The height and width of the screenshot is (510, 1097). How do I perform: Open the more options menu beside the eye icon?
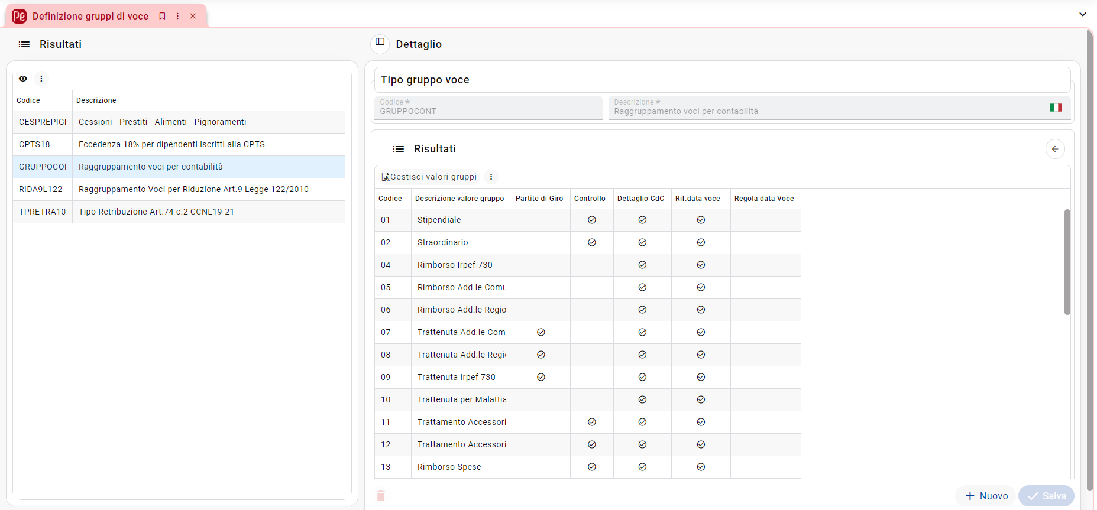tap(41, 79)
